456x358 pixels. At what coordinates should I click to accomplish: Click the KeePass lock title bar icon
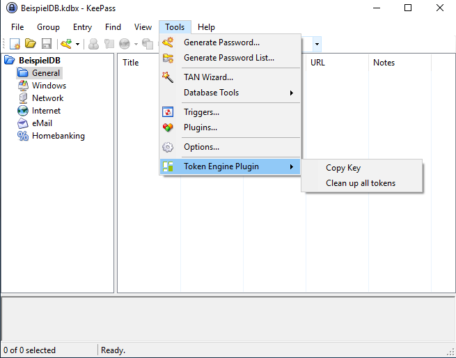(x=12, y=8)
